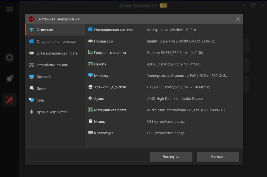Image resolution: width=267 pixels, height=177 pixels.
Task: Select AMD High Definition Audio Device text
Action: 175,98
